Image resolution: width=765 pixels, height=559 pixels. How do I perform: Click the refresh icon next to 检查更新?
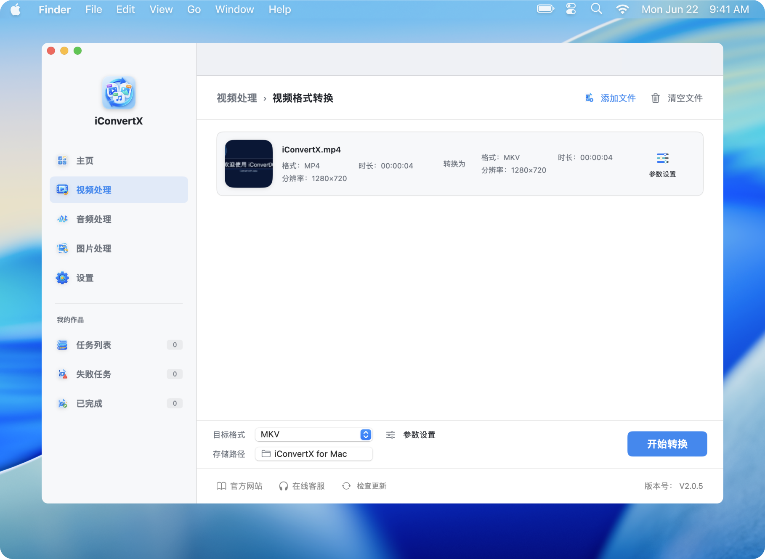(x=346, y=486)
